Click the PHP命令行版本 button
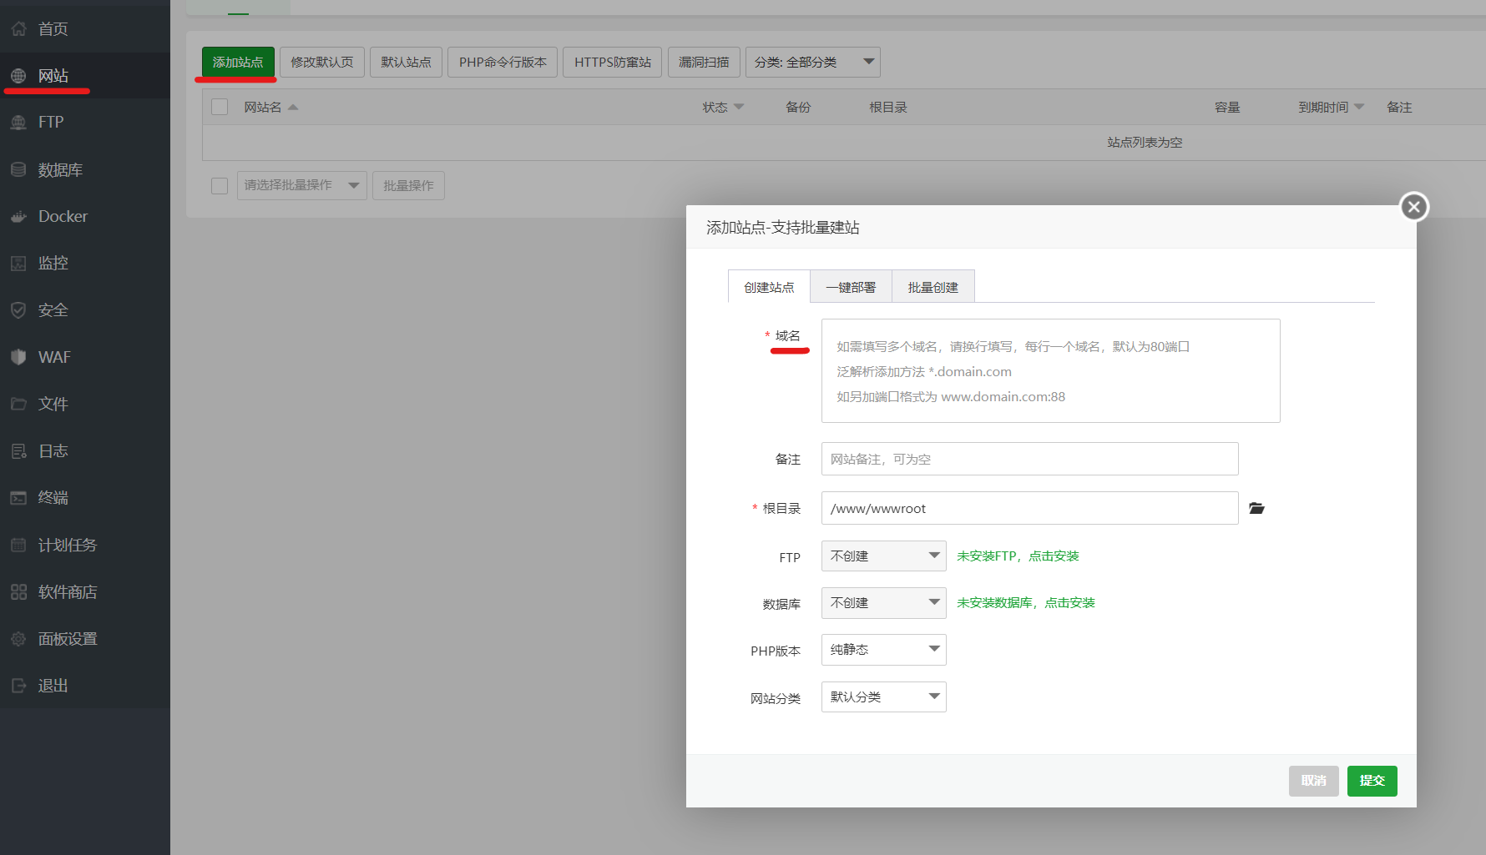Viewport: 1486px width, 855px height. [x=503, y=62]
